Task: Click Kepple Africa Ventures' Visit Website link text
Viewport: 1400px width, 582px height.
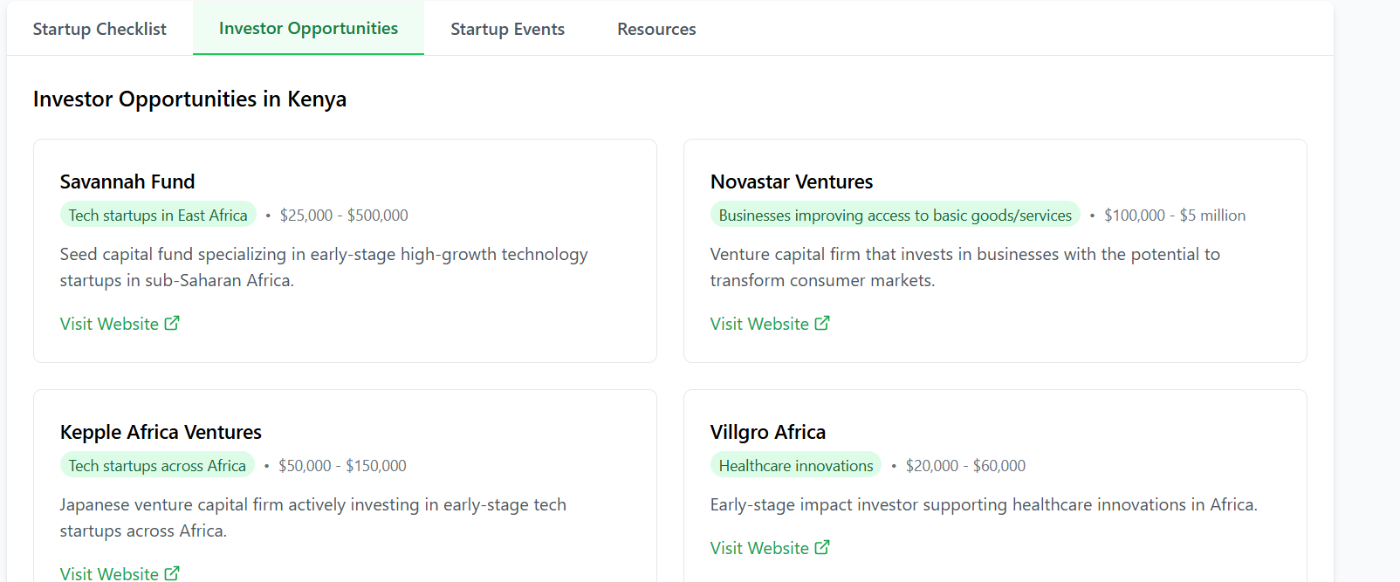Action: (x=109, y=573)
